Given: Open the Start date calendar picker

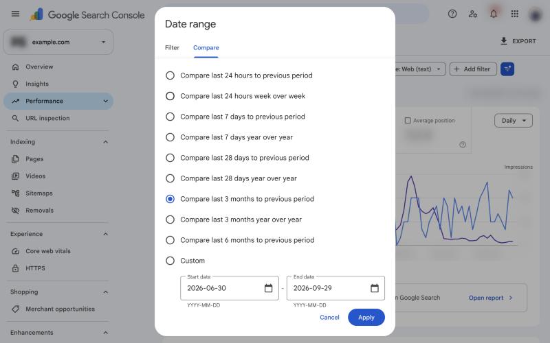Looking at the screenshot, I should point(268,288).
